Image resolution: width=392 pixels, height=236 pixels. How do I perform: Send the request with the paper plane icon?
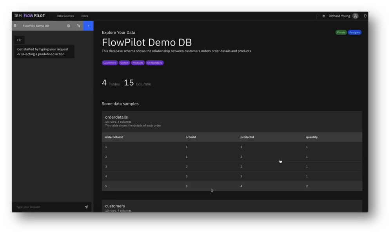86,207
